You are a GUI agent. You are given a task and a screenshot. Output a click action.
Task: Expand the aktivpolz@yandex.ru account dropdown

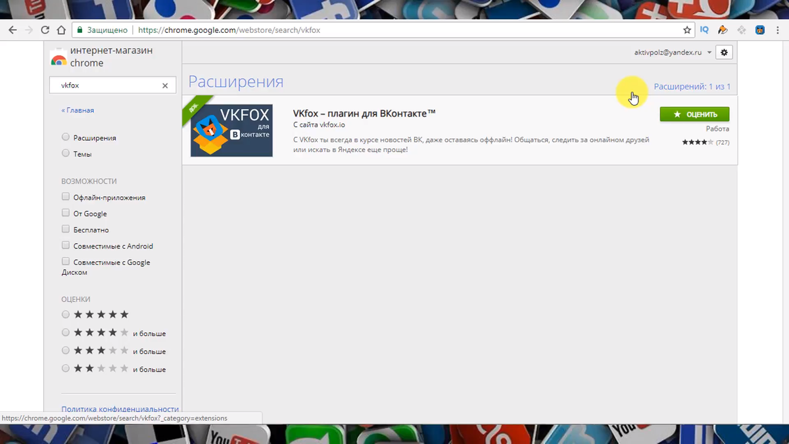click(673, 53)
